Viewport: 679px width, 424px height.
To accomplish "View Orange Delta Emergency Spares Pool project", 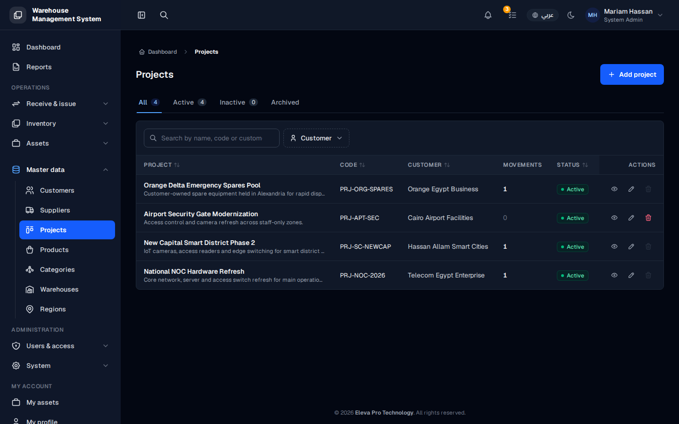I will (x=614, y=189).
